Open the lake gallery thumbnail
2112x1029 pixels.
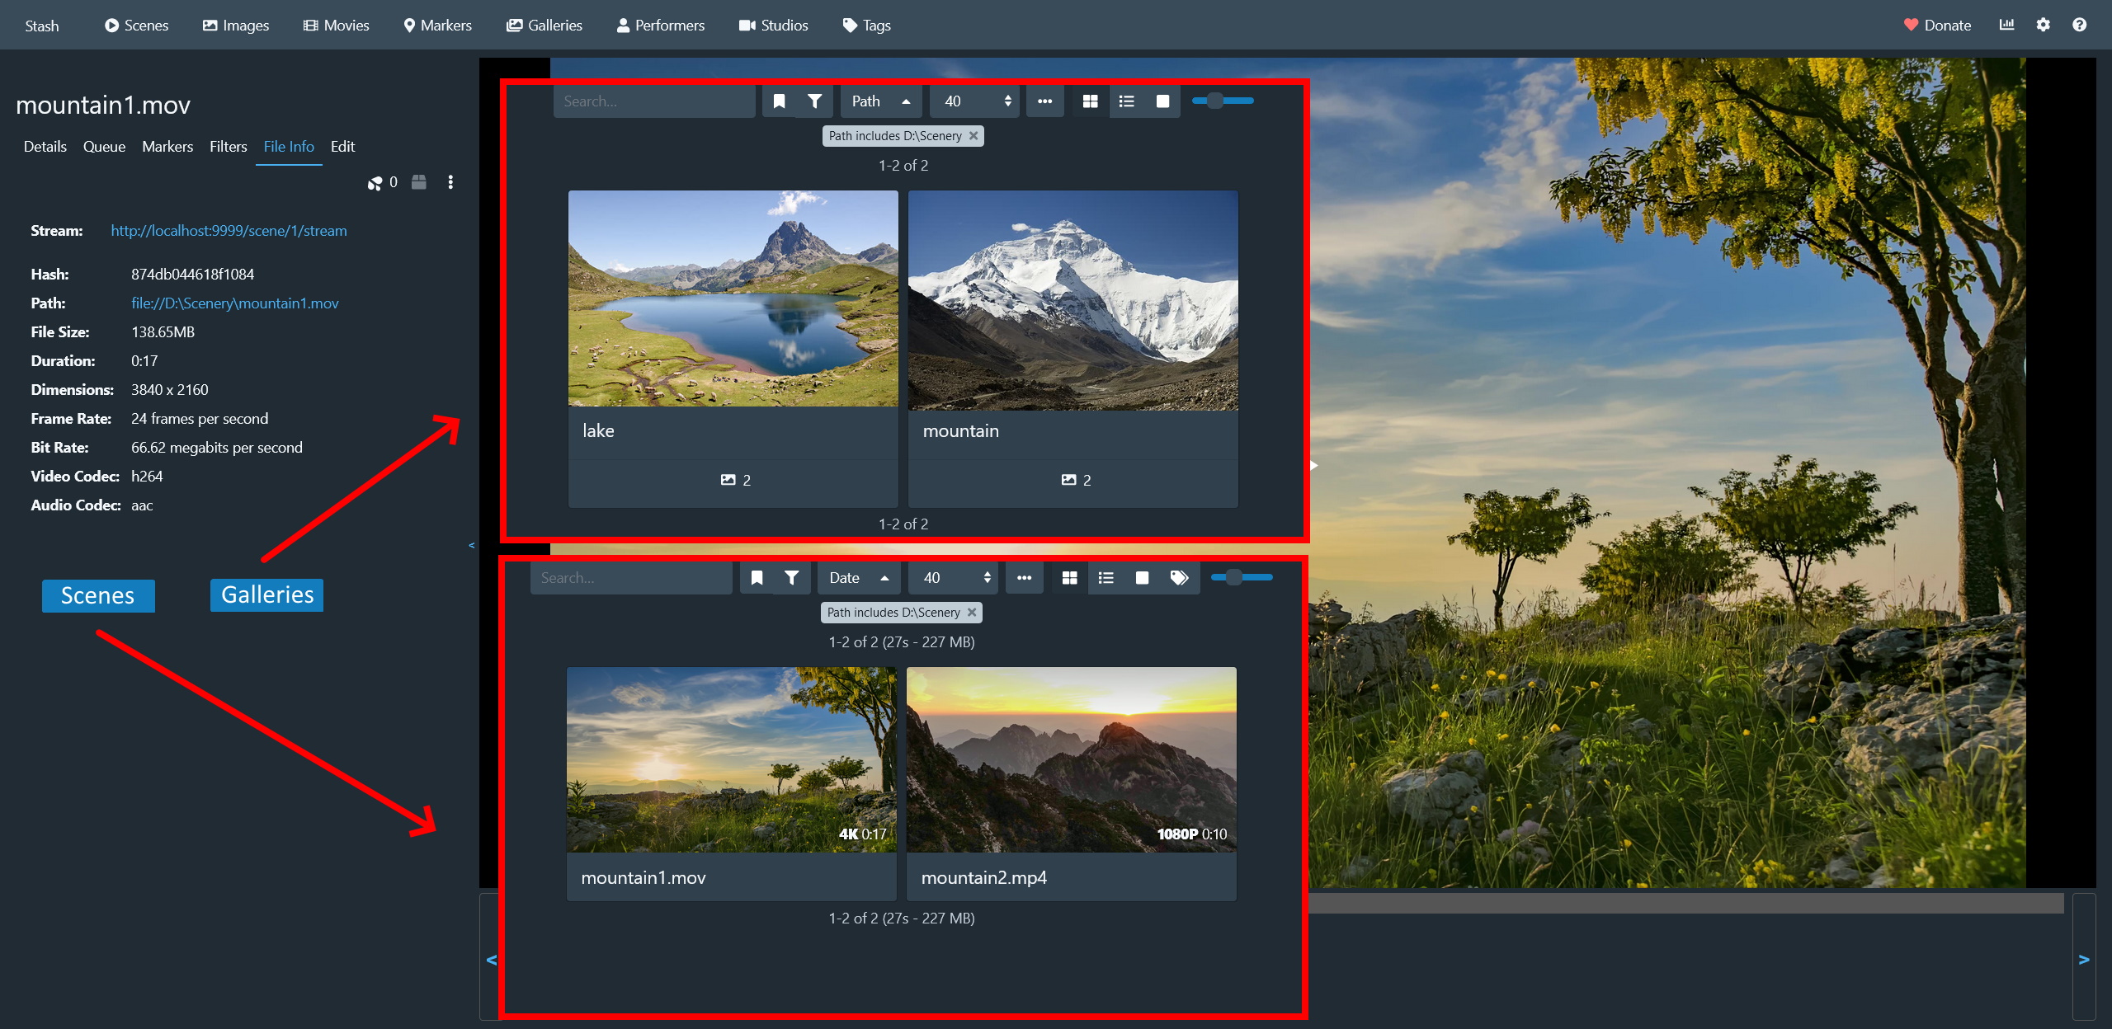click(x=733, y=299)
